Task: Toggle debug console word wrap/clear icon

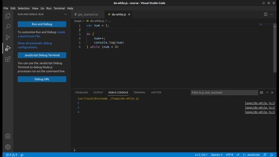Action: [x=262, y=92]
